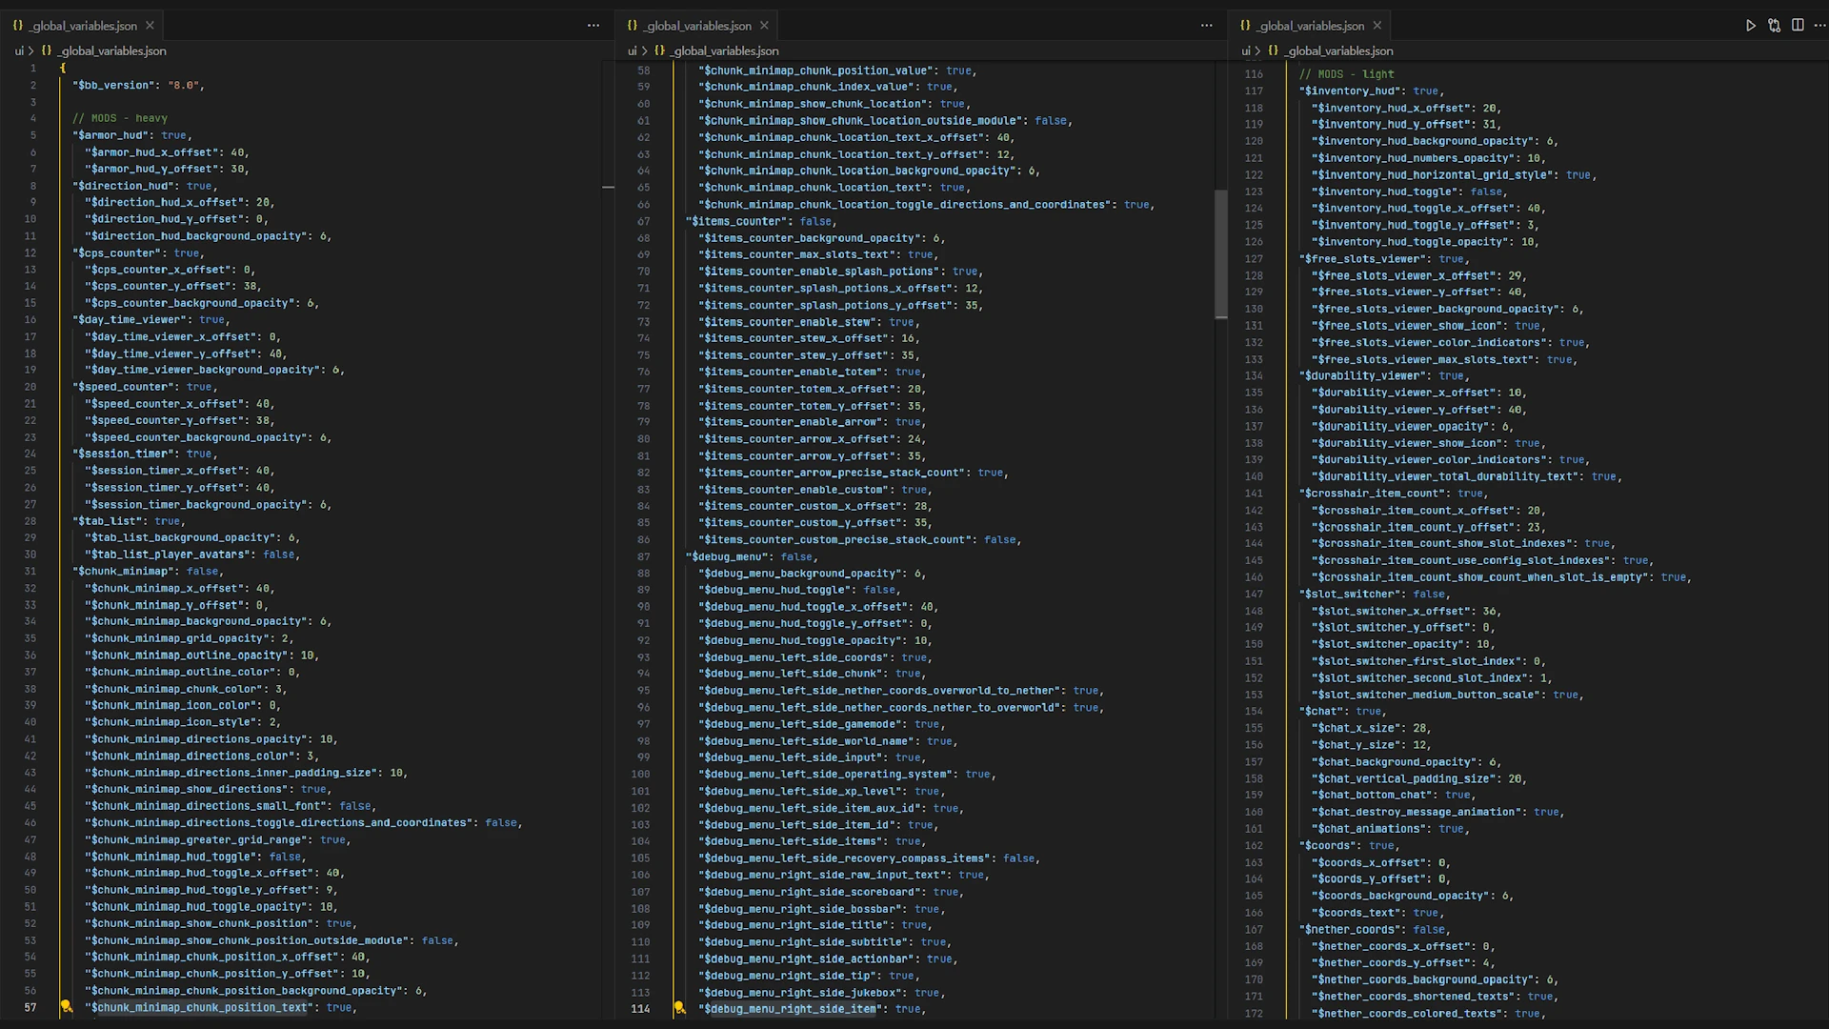Click the false value of "$chunk_minimap"

202,571
